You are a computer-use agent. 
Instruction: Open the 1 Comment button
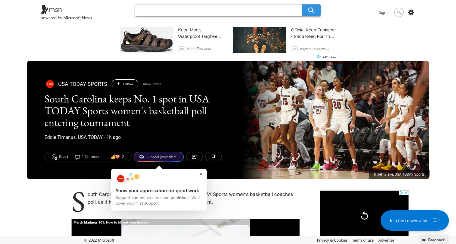coord(88,157)
